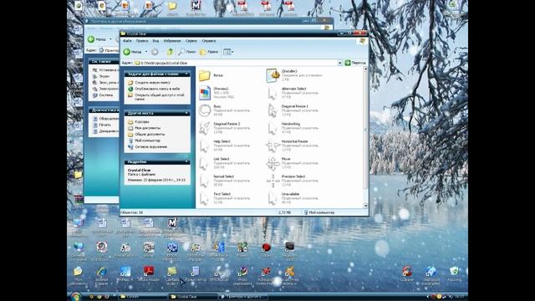Select the Alternate Select cursor file
Viewport: 535px width, 301px height.
pyautogui.click(x=293, y=93)
